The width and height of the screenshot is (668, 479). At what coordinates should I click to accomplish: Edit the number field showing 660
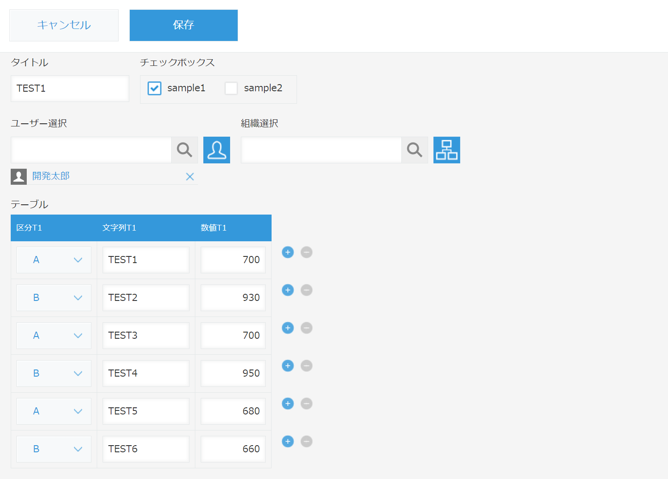(x=233, y=449)
